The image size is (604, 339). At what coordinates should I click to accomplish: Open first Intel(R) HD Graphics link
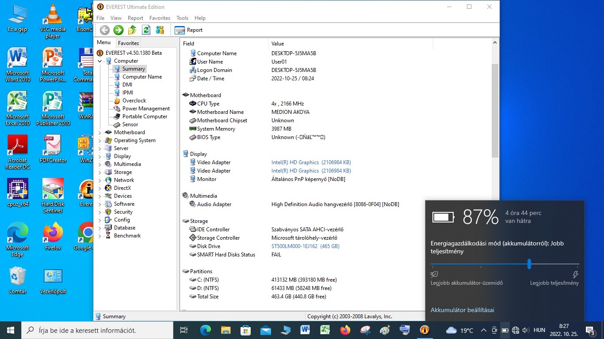point(311,162)
